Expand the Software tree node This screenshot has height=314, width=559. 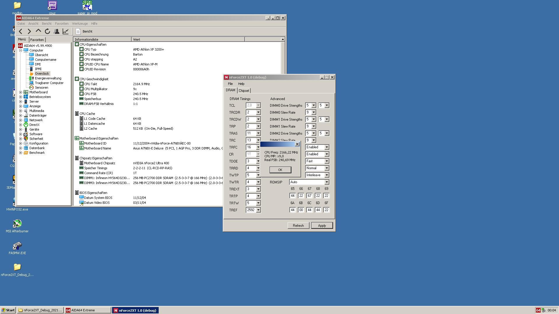pyautogui.click(x=21, y=134)
